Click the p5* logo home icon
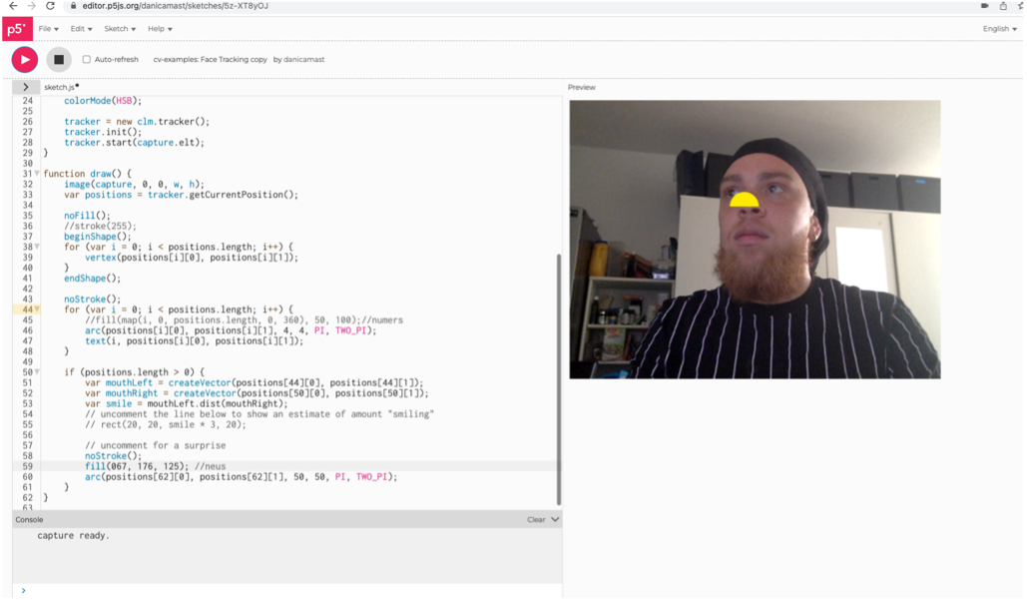This screenshot has width=1027, height=600. [x=17, y=29]
